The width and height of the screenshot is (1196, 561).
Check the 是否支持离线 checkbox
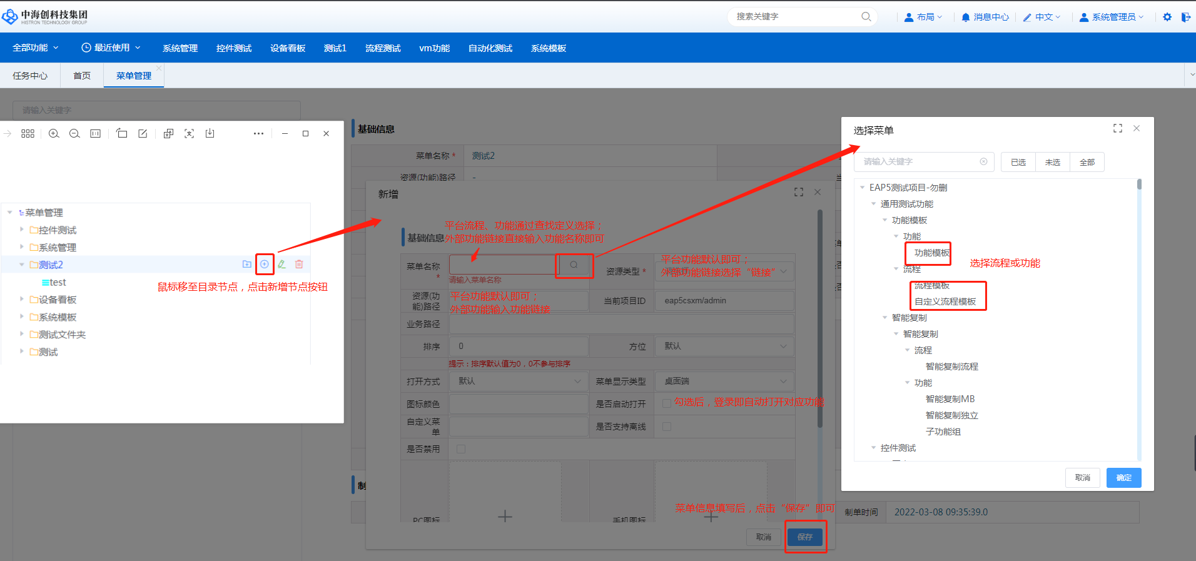(667, 427)
